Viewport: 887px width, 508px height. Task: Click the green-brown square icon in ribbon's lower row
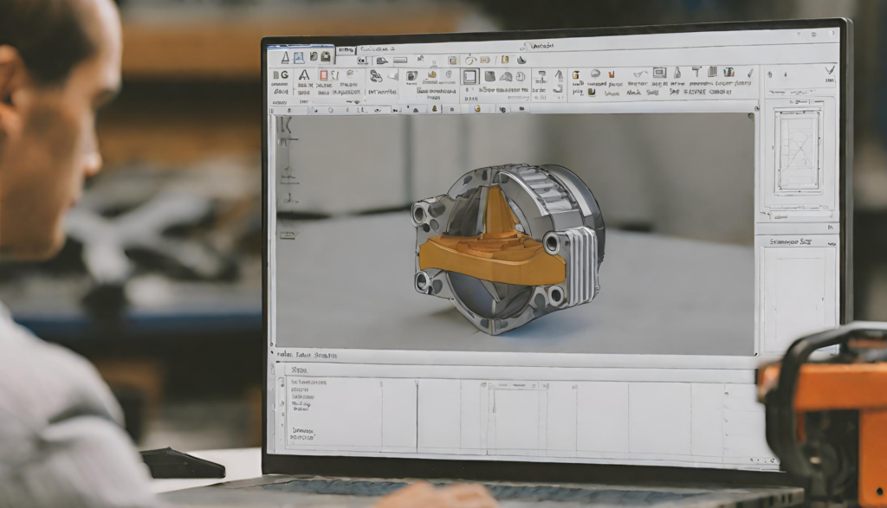592,92
